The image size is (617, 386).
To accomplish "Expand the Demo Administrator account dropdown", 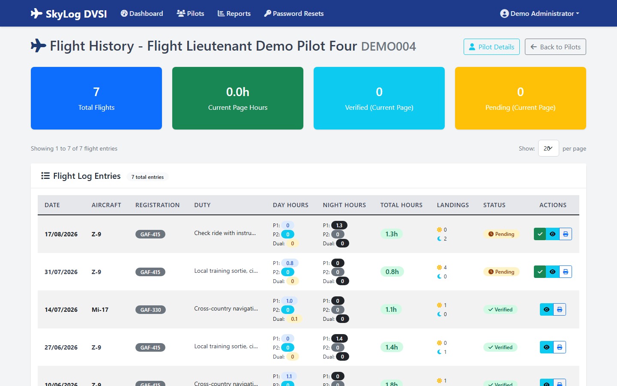I will click(x=539, y=14).
